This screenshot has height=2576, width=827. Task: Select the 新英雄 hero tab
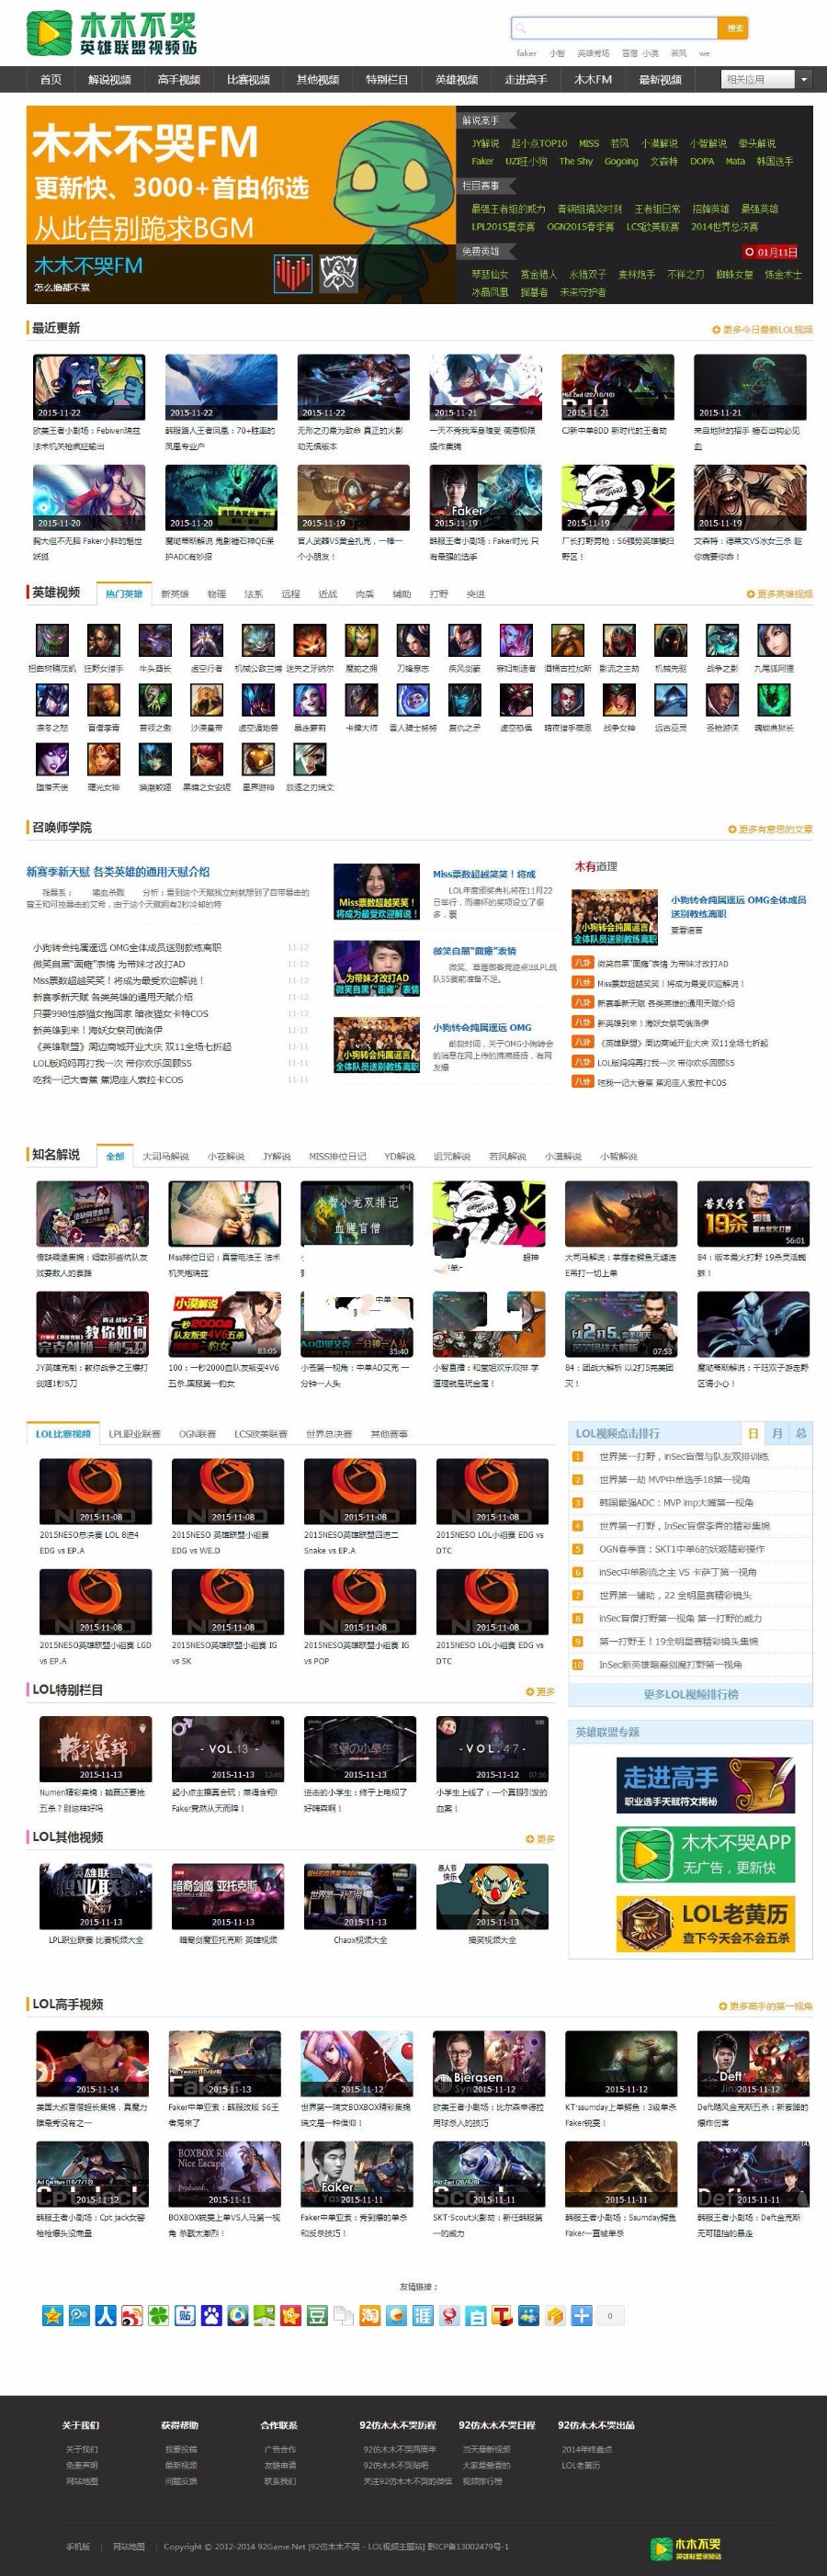[174, 594]
